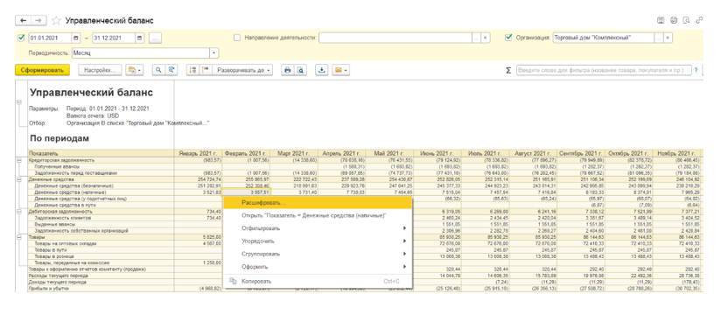This screenshot has height=315, width=728.
Task: Open the Периодичность dropdown list
Action: coord(214,53)
